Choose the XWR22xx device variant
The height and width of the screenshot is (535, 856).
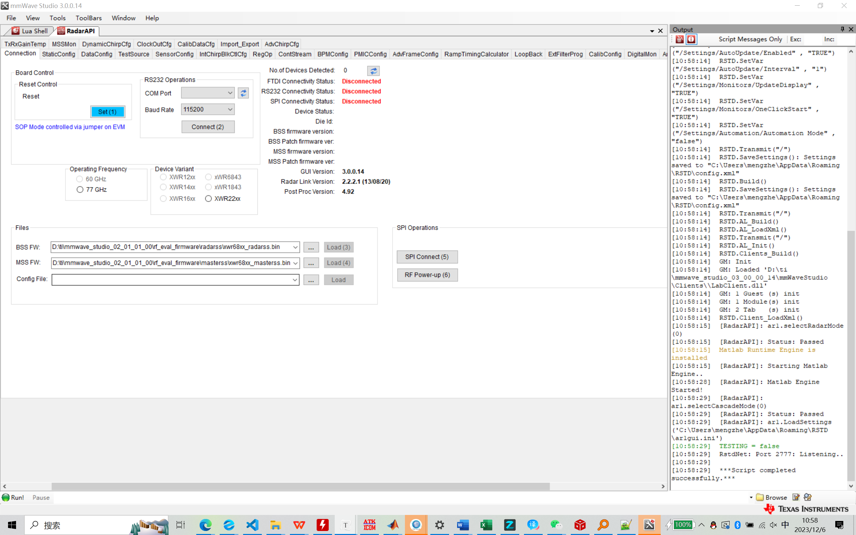208,199
